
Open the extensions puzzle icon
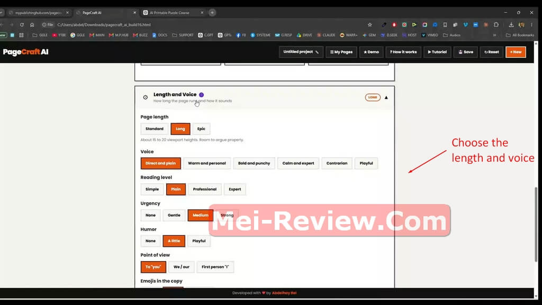(x=496, y=25)
